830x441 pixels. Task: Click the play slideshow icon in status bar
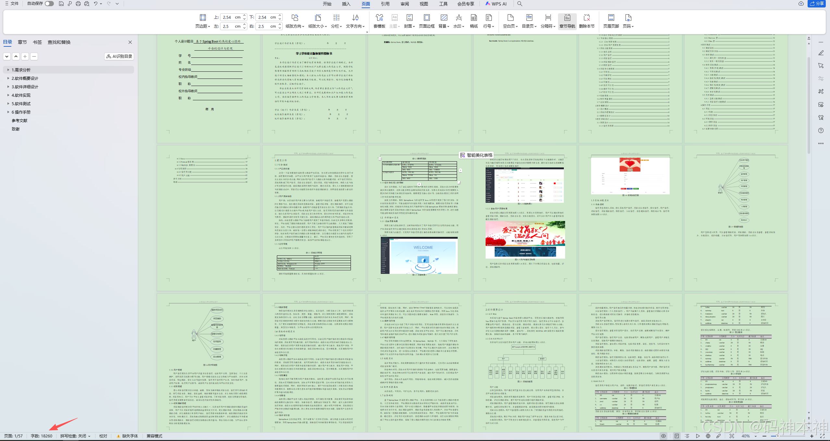[x=698, y=436]
